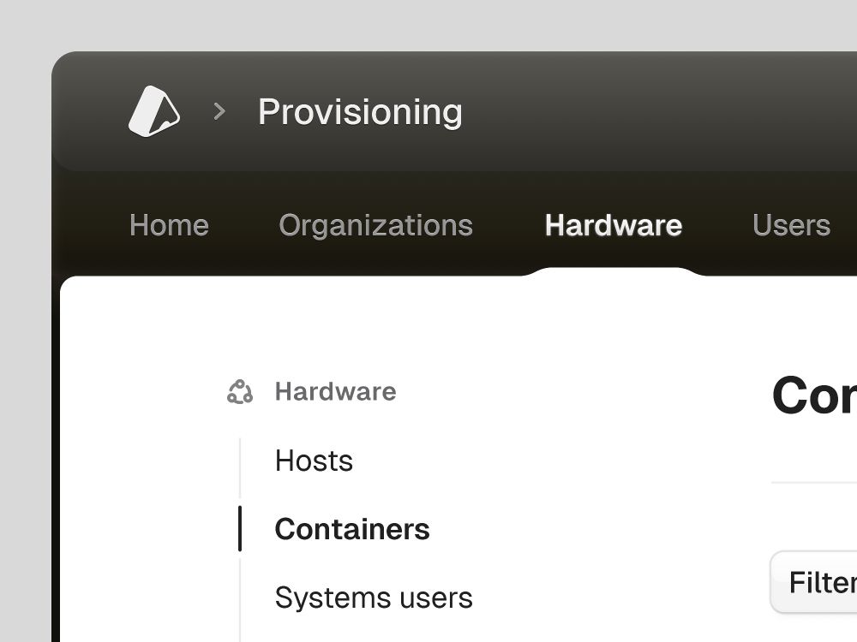
Task: Click the divider line below the heading
Action: pos(814,483)
